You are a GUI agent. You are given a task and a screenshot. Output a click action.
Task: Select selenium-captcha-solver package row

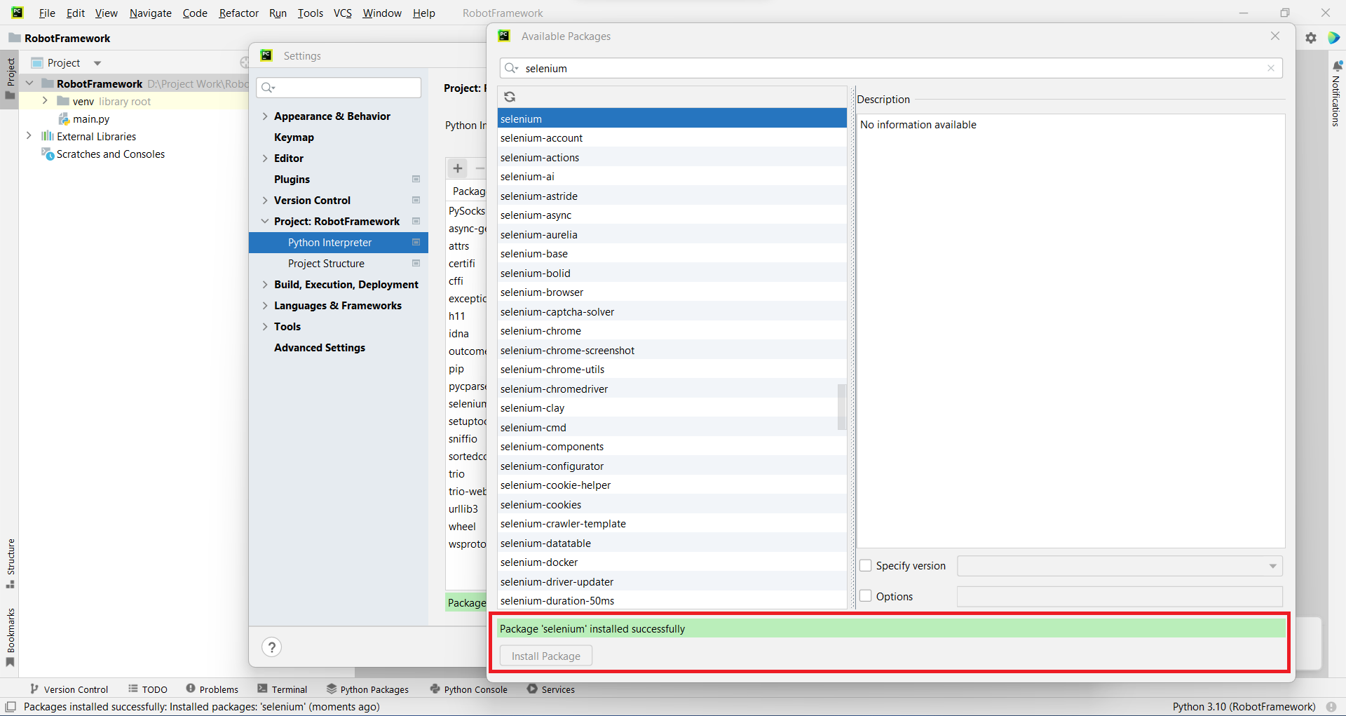click(x=672, y=312)
